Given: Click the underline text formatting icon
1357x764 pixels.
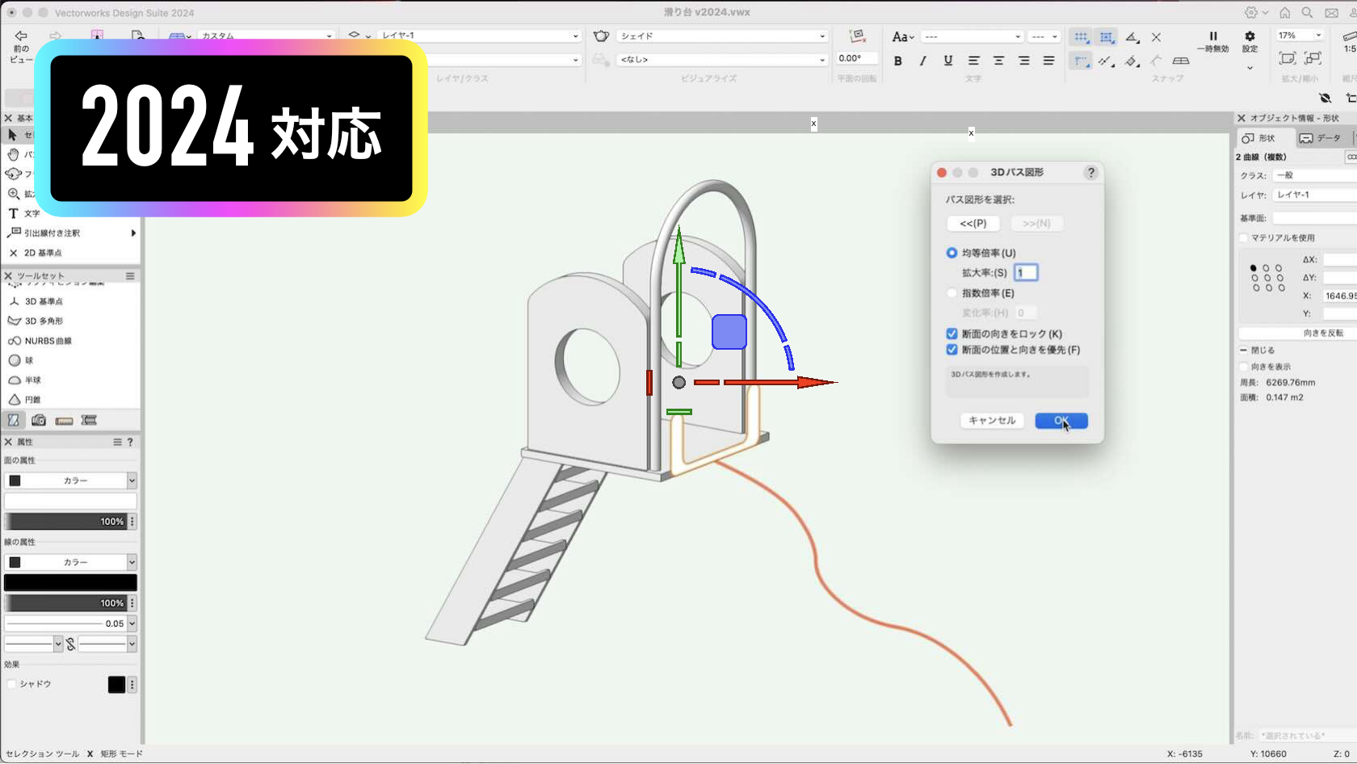Looking at the screenshot, I should pyautogui.click(x=948, y=61).
